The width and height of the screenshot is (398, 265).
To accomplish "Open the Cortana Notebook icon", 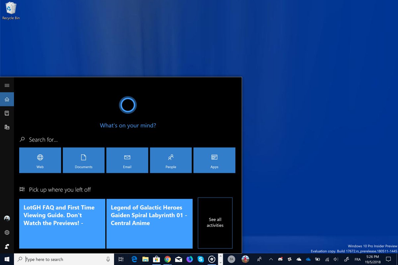I will tap(7, 113).
